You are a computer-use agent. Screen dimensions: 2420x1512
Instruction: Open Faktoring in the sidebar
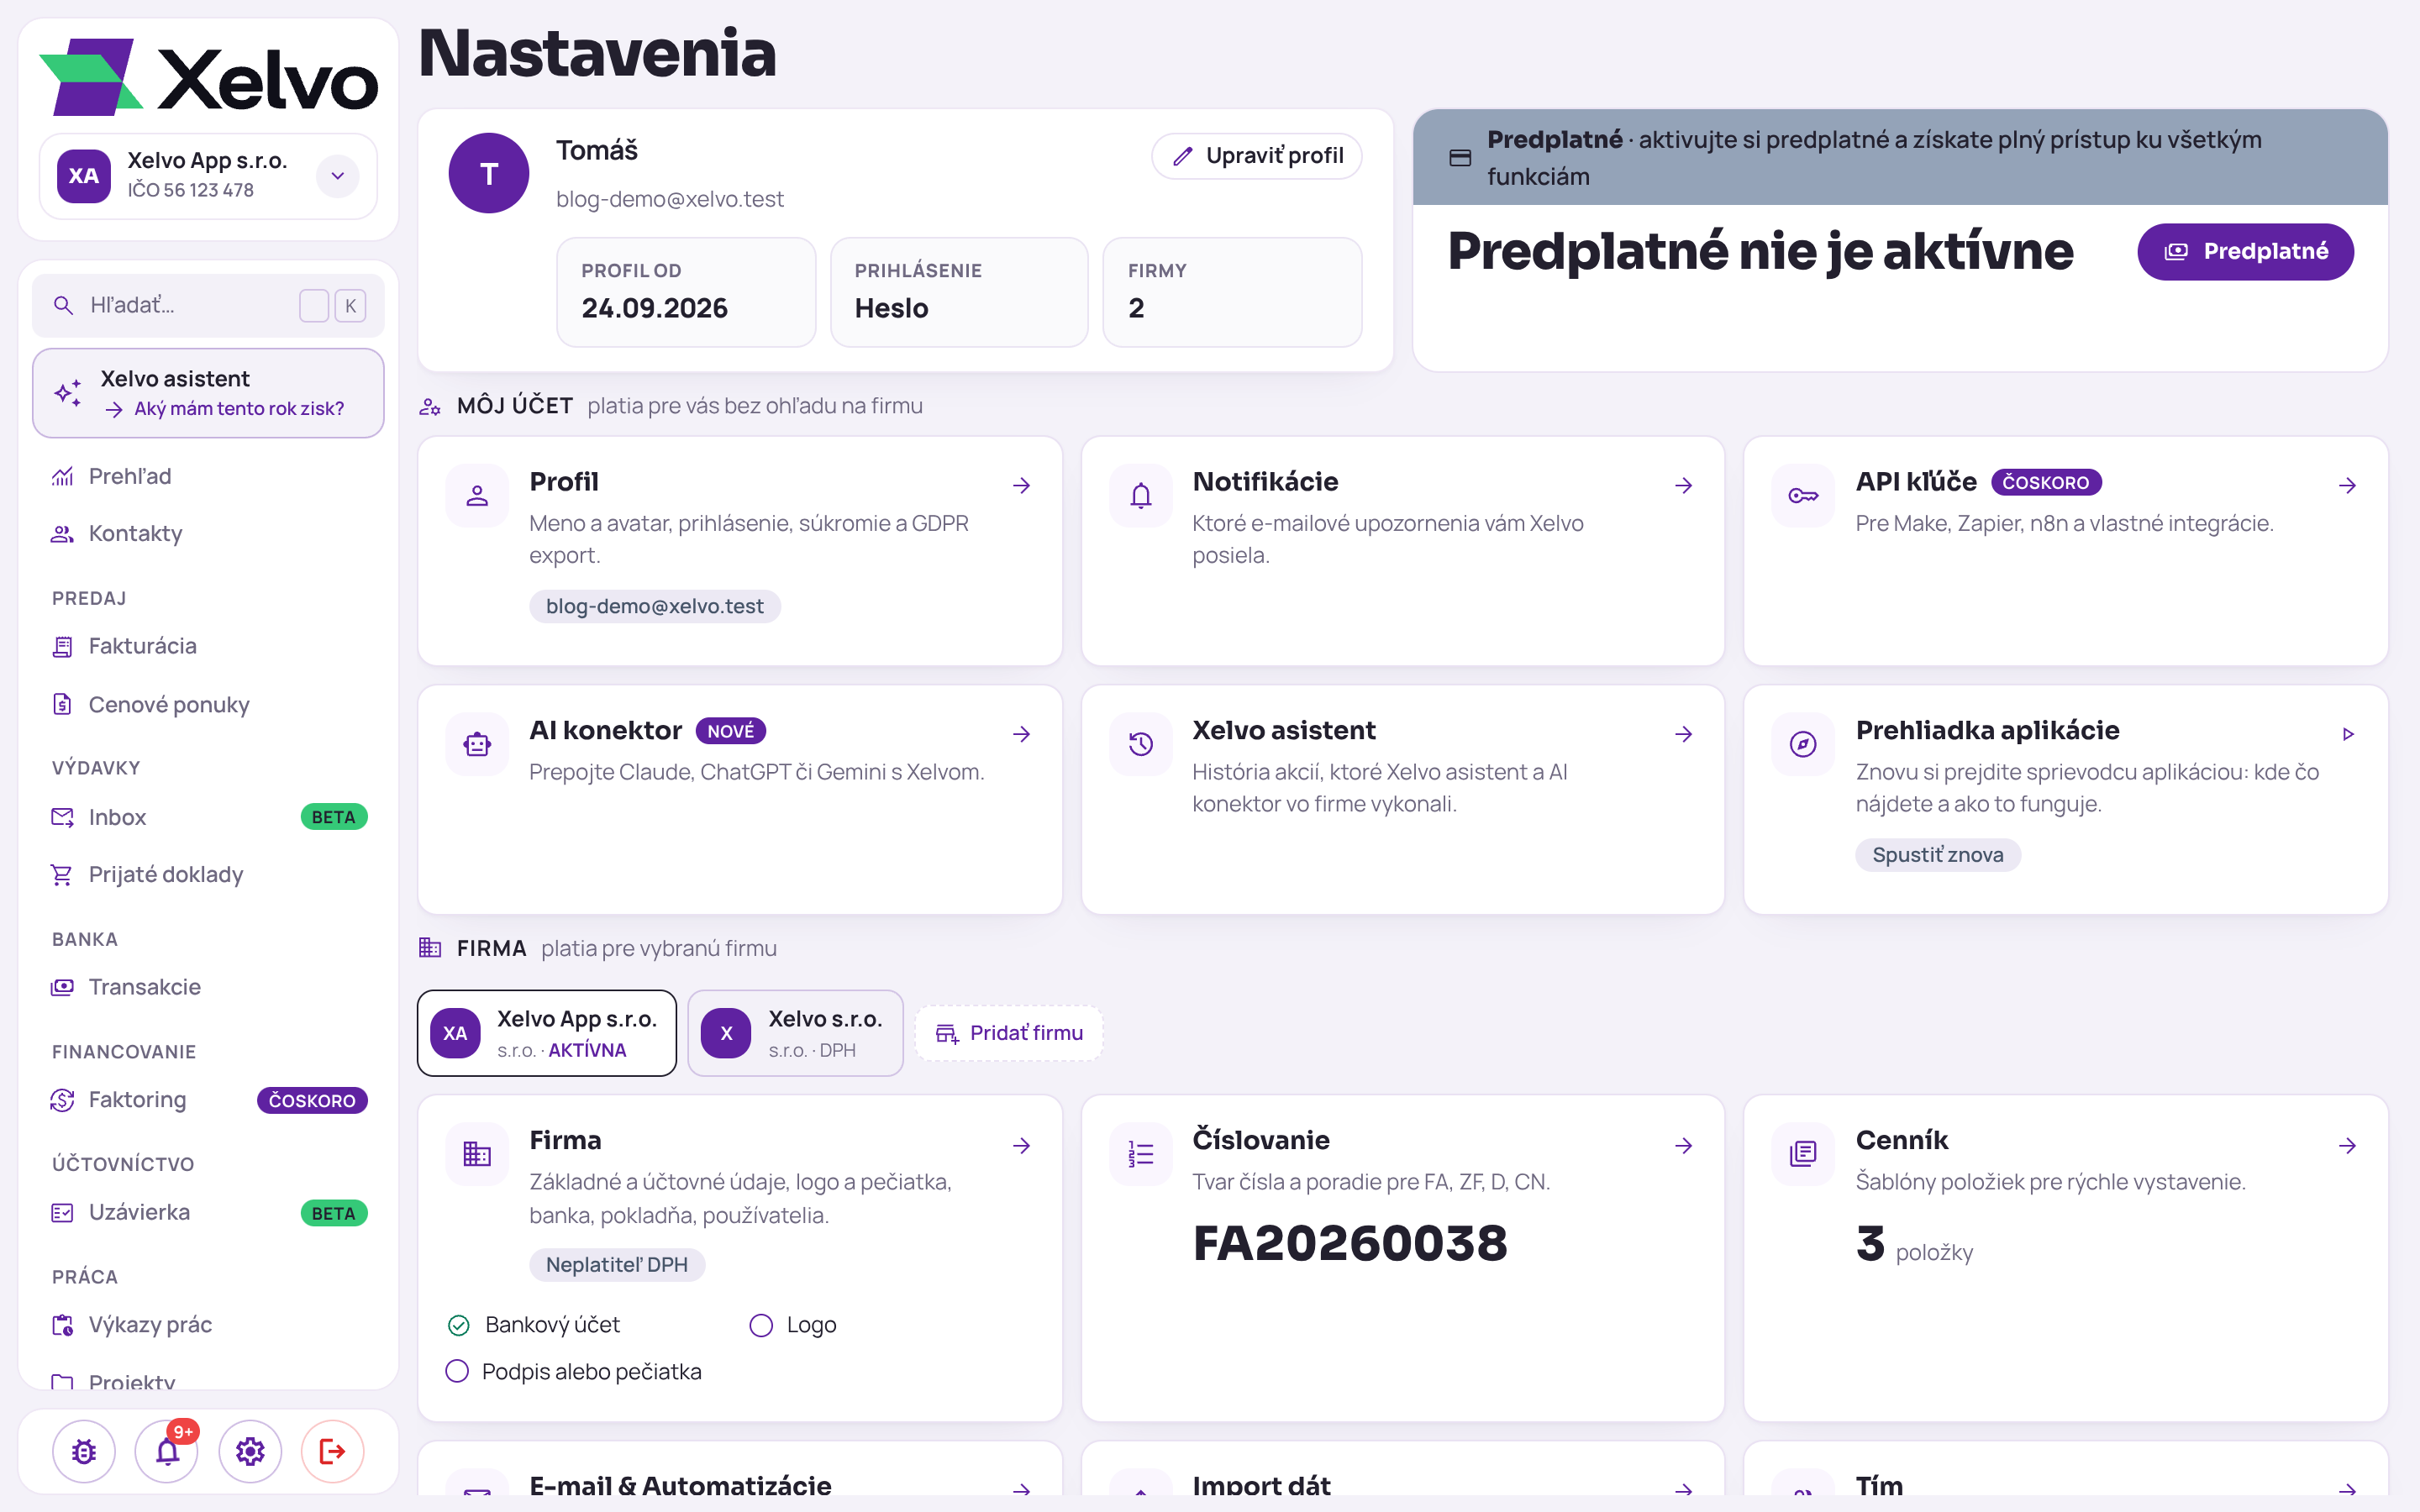[x=208, y=1099]
